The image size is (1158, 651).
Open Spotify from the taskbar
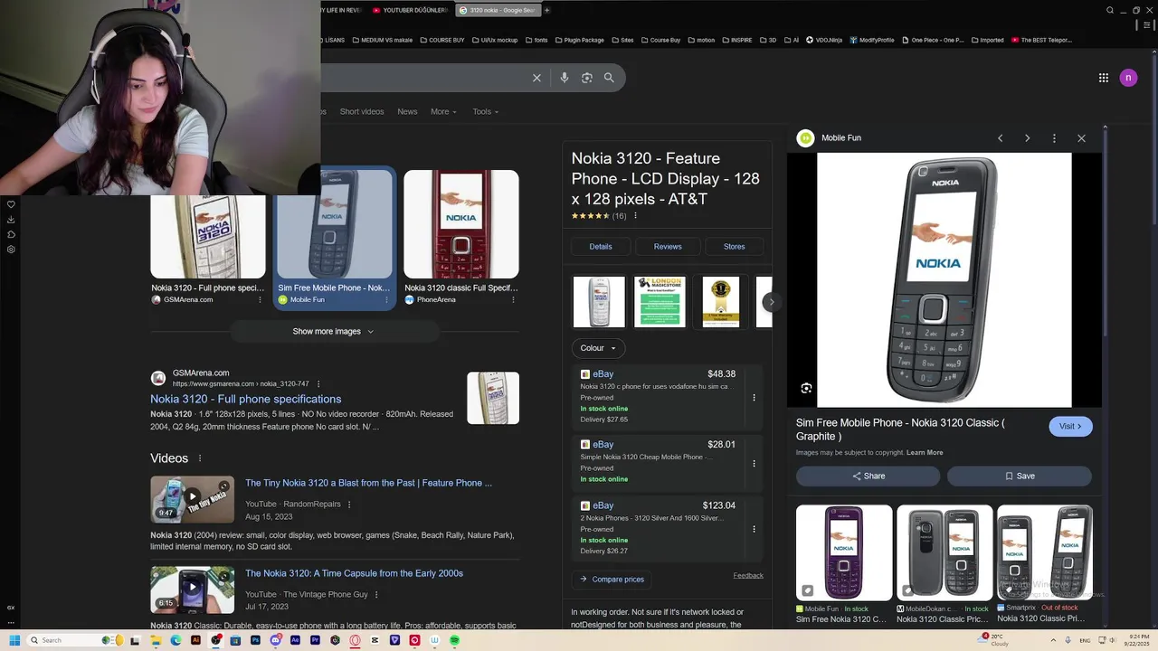[454, 640]
